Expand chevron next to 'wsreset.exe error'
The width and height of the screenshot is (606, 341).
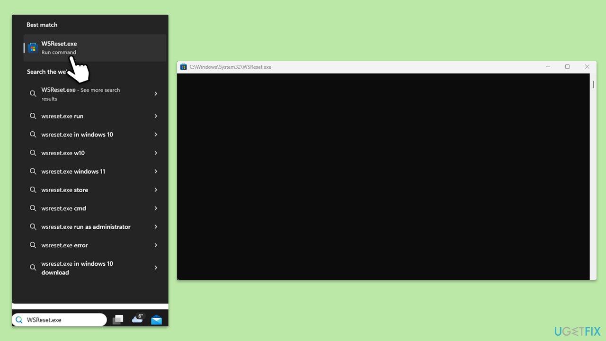coord(156,245)
